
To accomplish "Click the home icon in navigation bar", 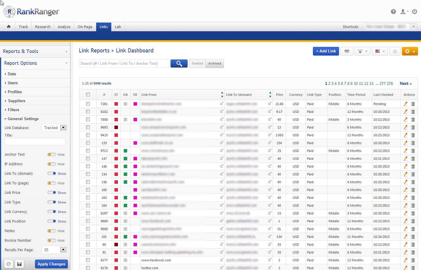I will [x=9, y=27].
